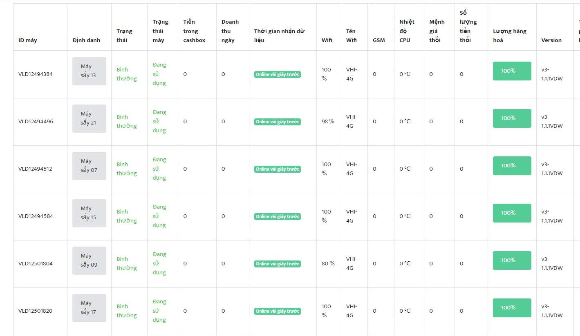580x336 pixels.
Task: Click the 80 % Wifi value for VLD12501804
Action: coord(328,264)
